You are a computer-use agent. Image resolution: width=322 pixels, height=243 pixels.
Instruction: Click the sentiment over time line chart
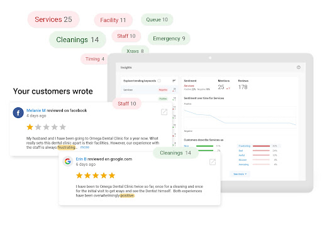pos(240,117)
